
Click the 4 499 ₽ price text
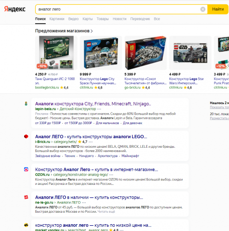[175, 74]
